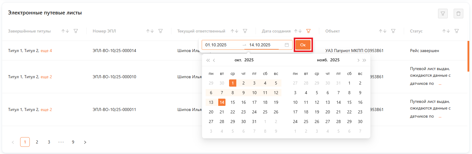
Task: Click the trash delete icon at top right
Action: (458, 14)
